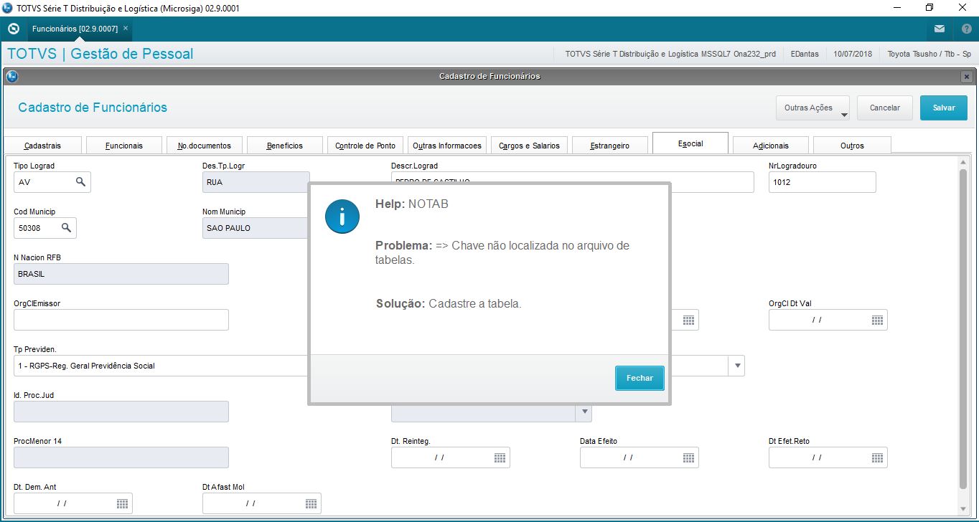Open calendar picker for Dt. Dem. Ant
This screenshot has width=979, height=522.
click(x=122, y=503)
